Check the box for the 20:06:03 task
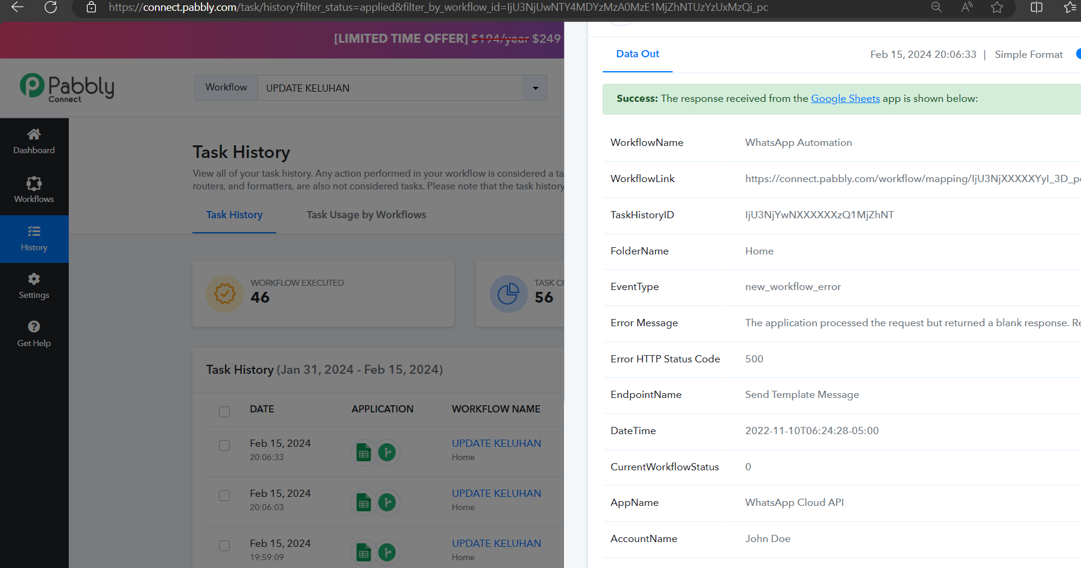1081x568 pixels. (224, 496)
